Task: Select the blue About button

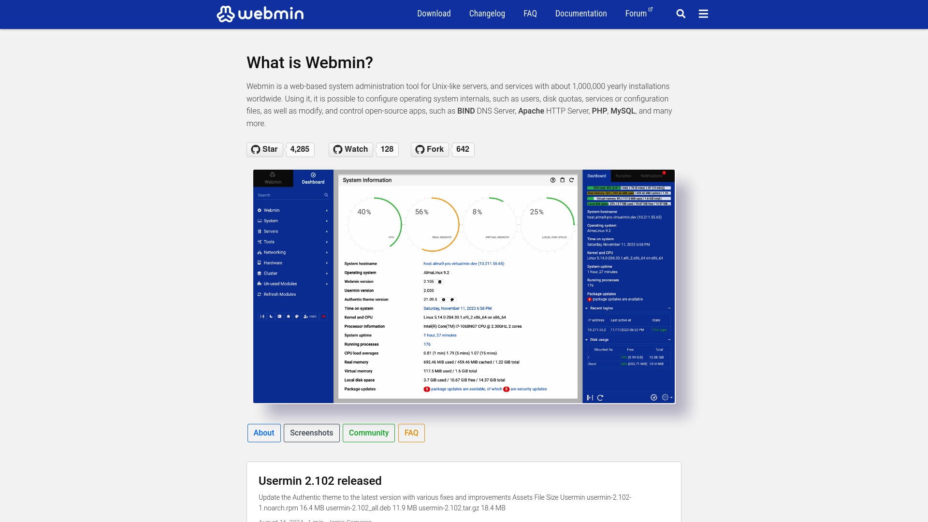Action: coord(264,433)
